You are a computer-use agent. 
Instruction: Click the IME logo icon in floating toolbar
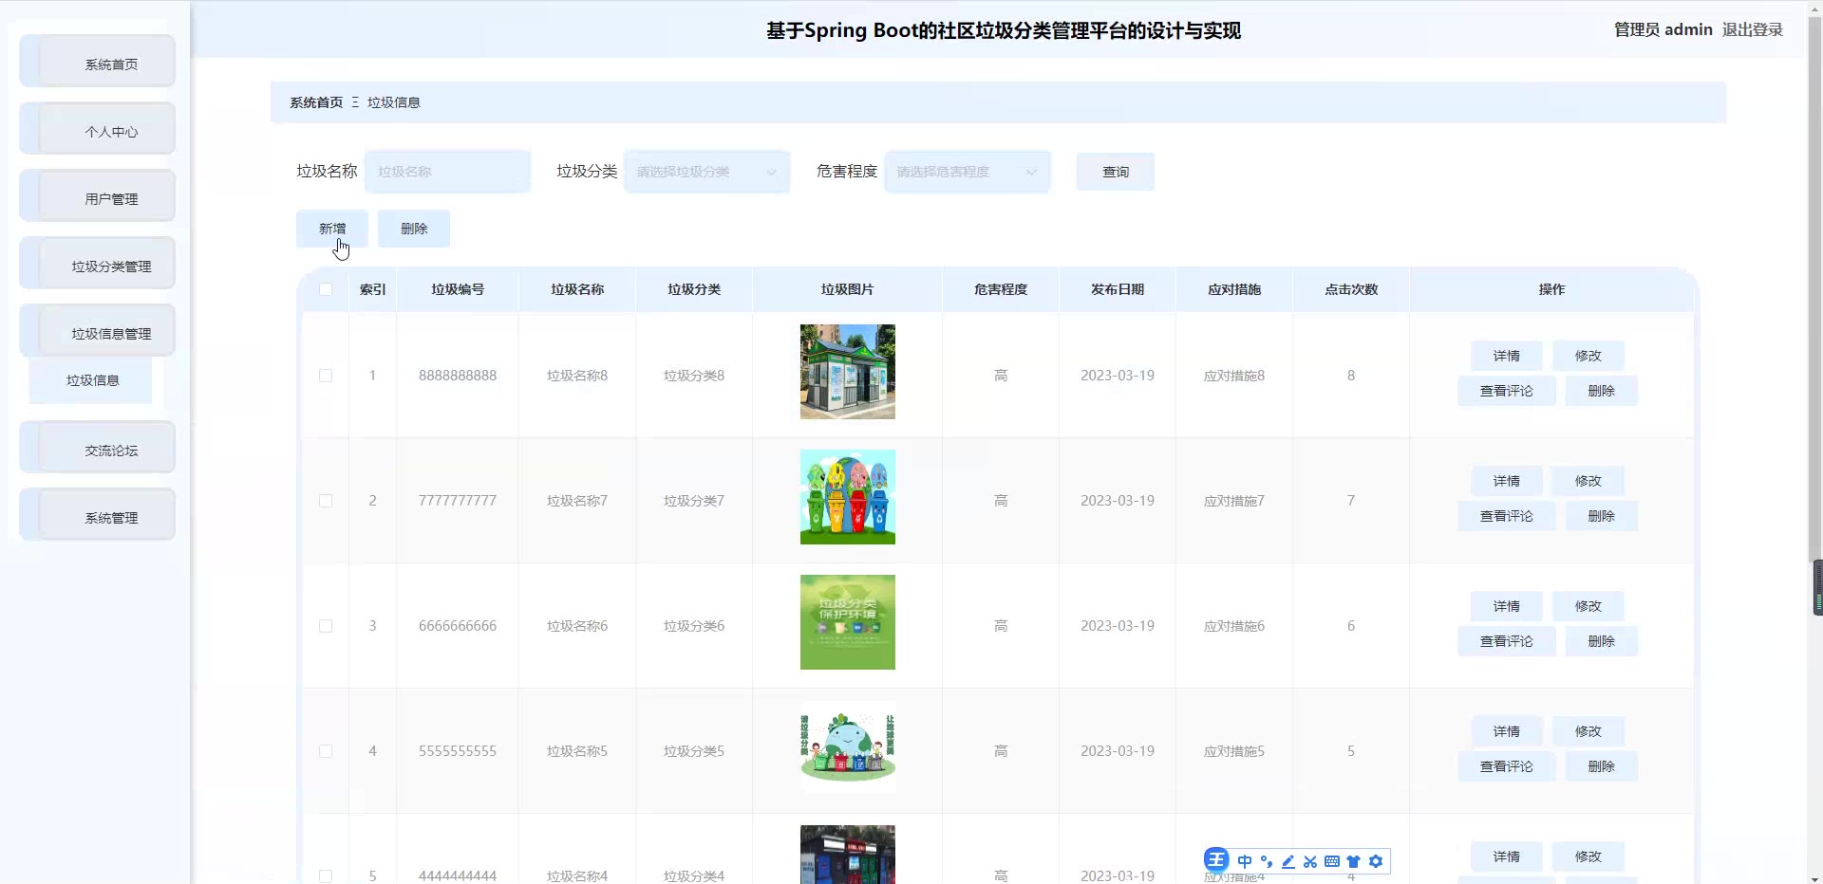(1216, 860)
